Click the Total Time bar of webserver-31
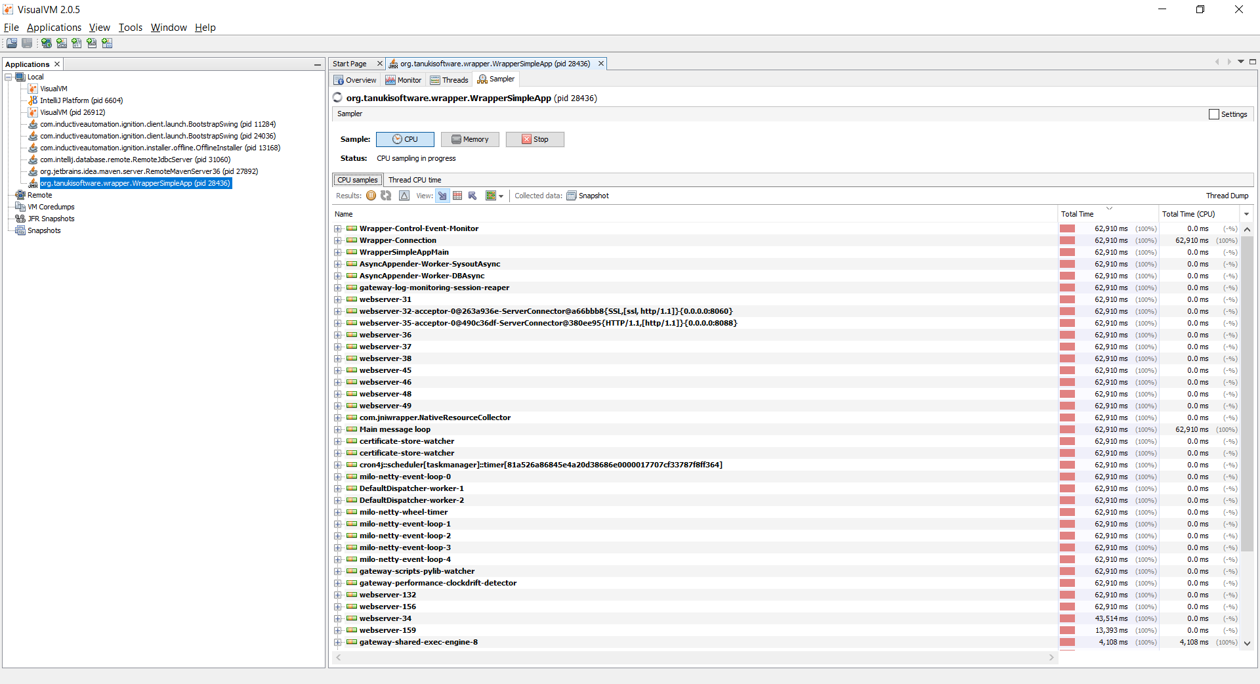 1067,299
